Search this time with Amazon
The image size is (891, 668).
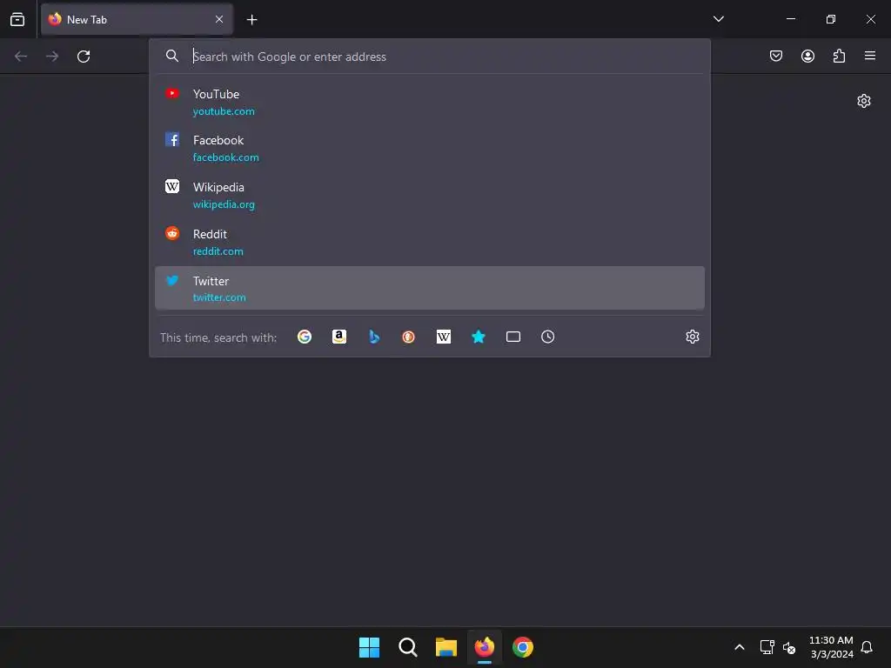click(x=339, y=337)
